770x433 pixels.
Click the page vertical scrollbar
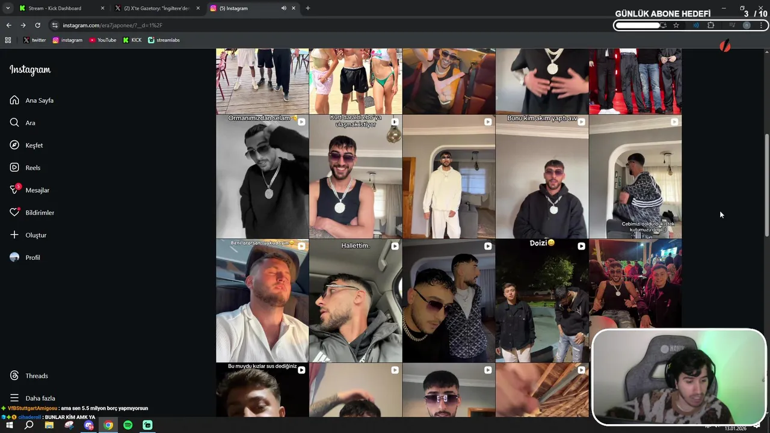coord(766,185)
